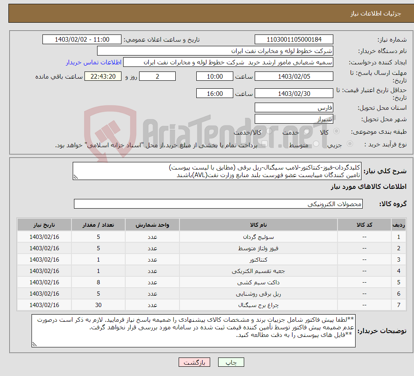
Task: Select the کالا/خدمت radio button
Action: point(269,131)
